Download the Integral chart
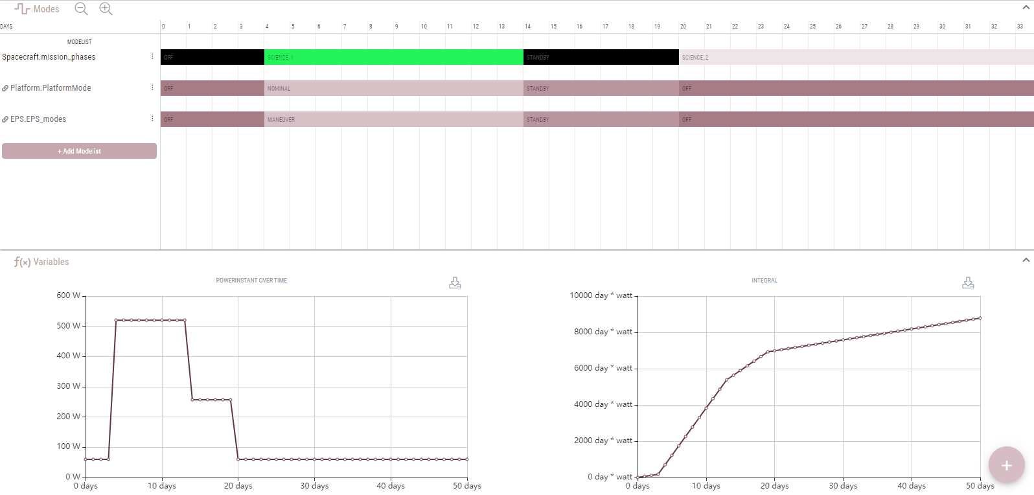 [968, 282]
